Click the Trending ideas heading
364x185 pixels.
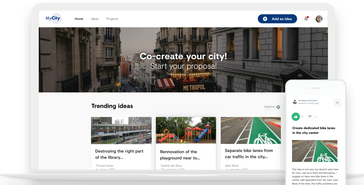point(112,106)
